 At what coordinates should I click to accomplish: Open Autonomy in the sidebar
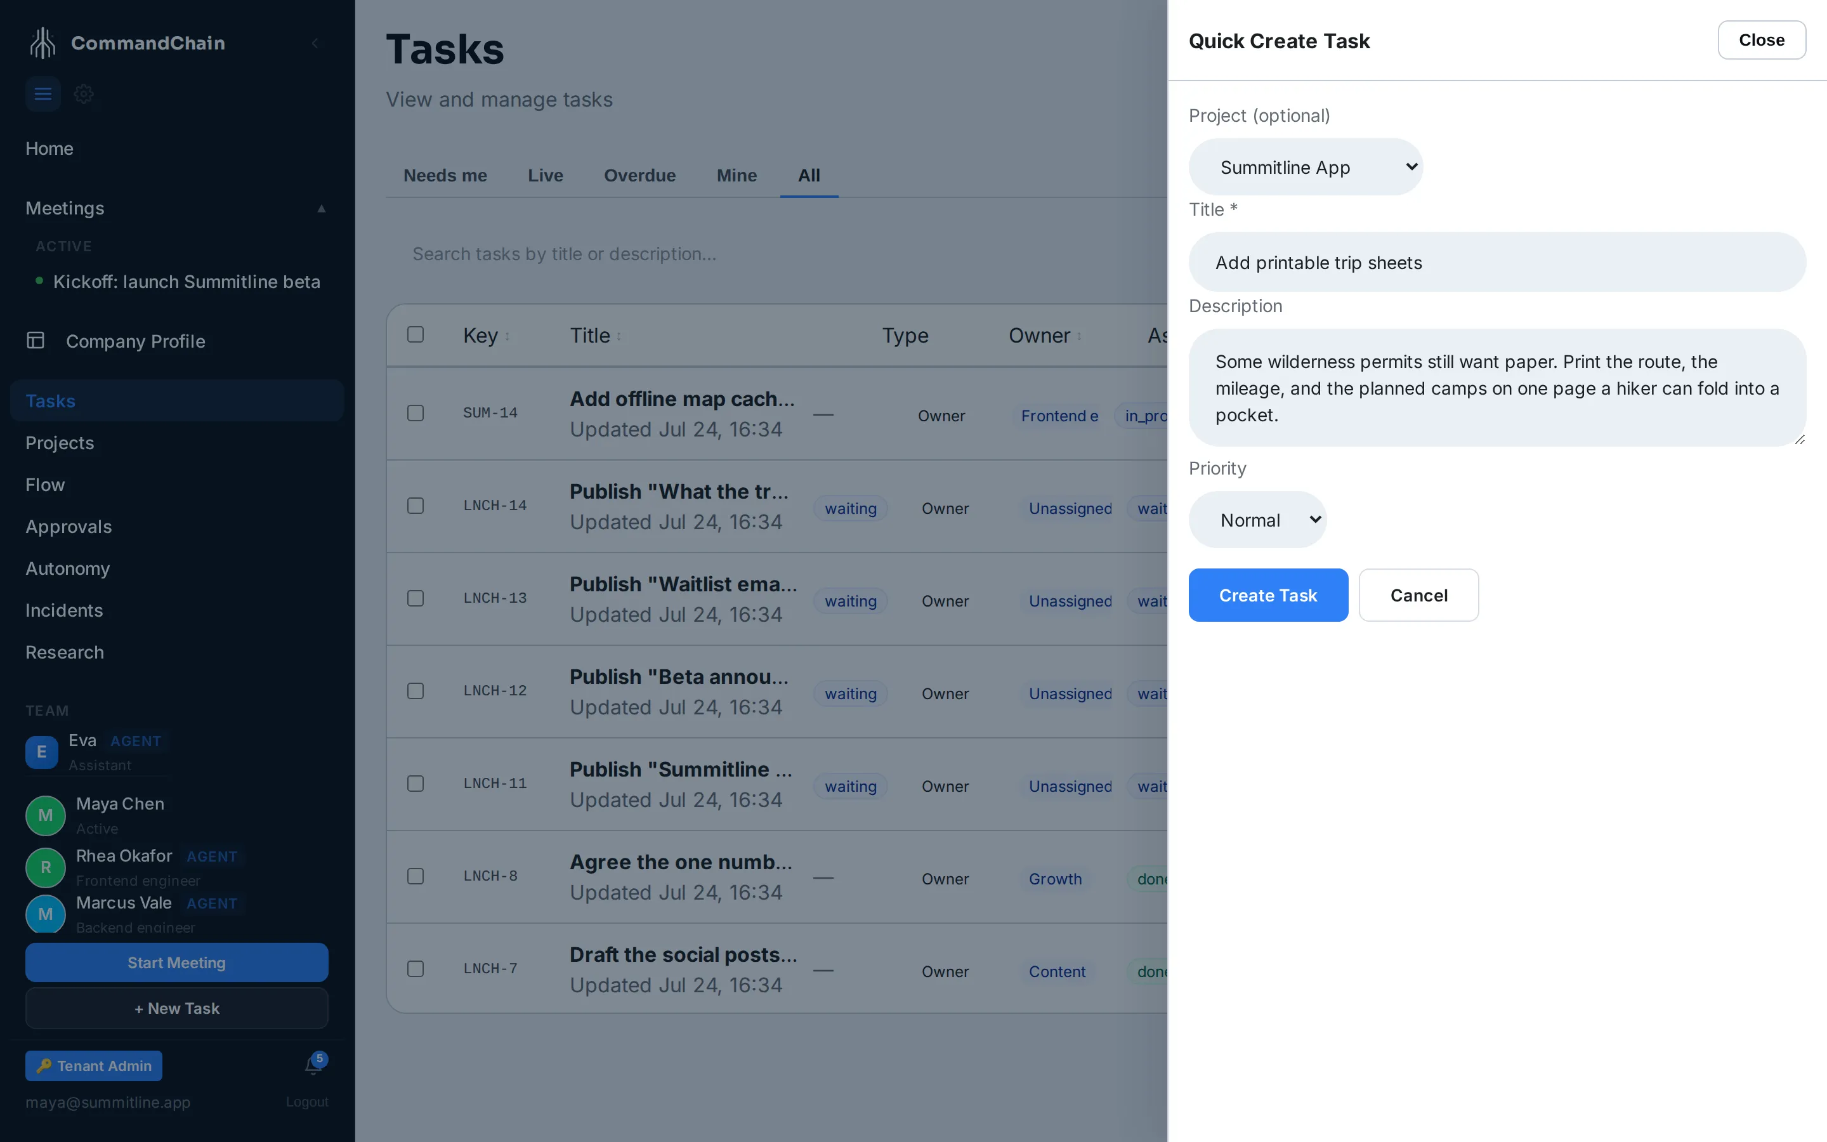pyautogui.click(x=67, y=568)
